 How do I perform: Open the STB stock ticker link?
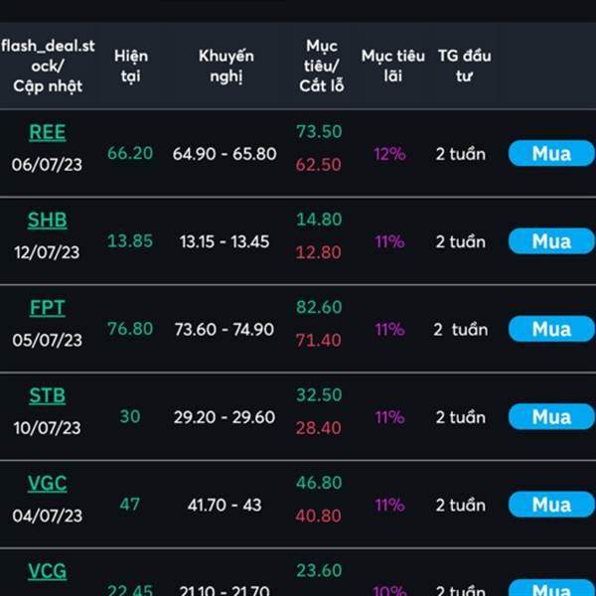pyautogui.click(x=48, y=396)
